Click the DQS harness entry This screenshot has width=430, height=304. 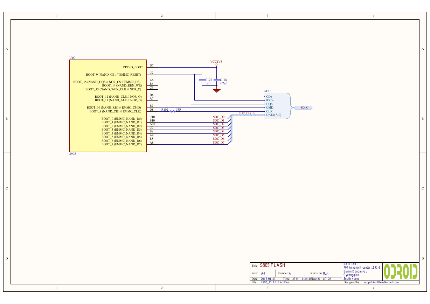click(x=269, y=104)
